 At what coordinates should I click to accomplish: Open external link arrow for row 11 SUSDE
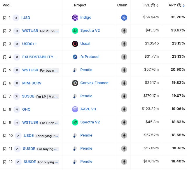click(17, 149)
